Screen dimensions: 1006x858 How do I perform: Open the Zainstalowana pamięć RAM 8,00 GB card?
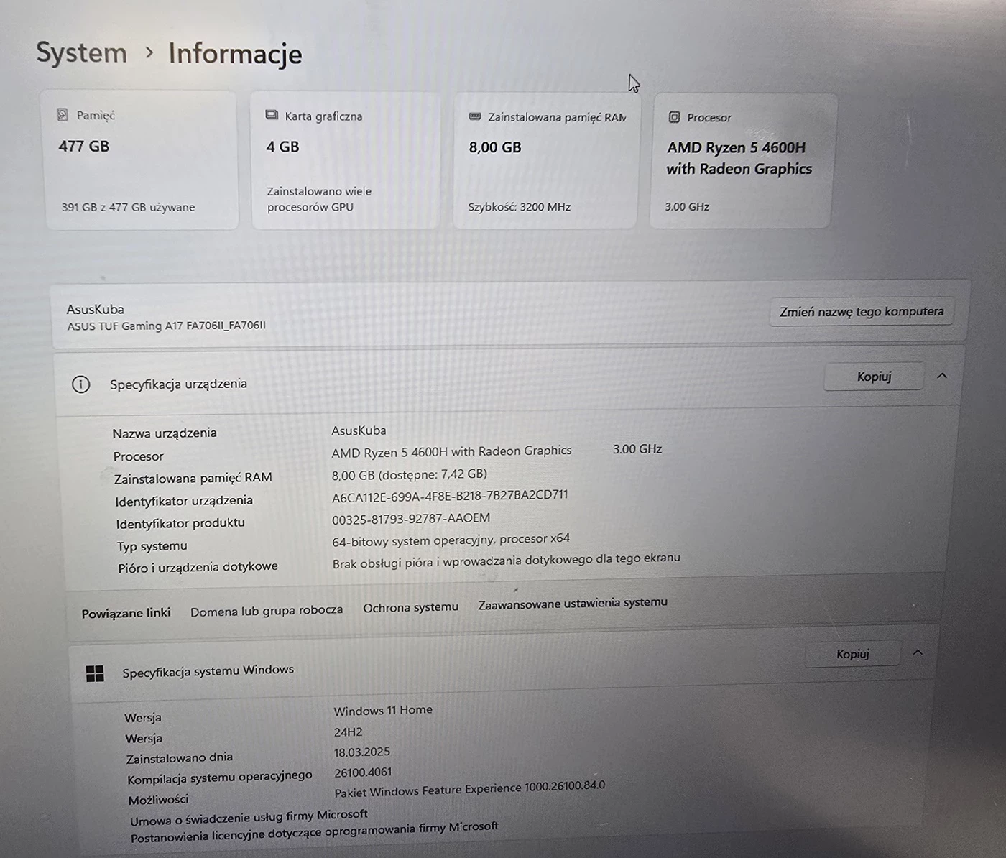[545, 161]
